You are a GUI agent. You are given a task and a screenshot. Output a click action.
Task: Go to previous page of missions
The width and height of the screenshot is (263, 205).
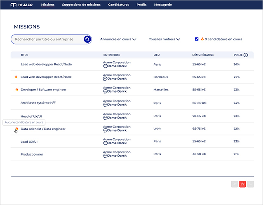click(235, 184)
